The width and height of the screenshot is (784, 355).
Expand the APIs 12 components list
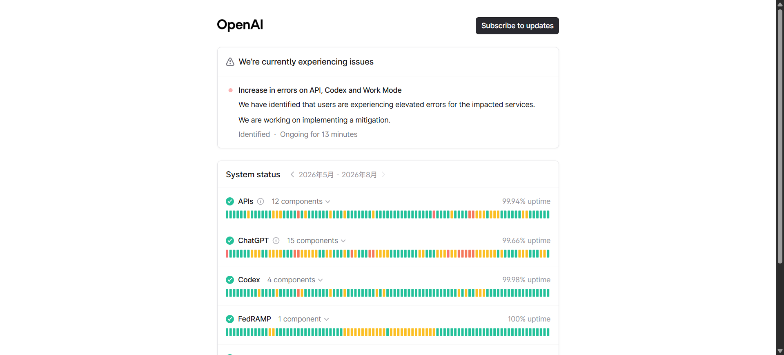pos(301,201)
